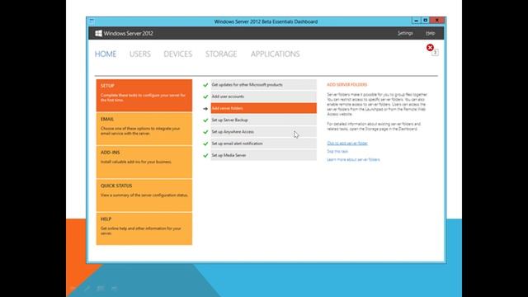Close the Essentials Dashboard window

(x=437, y=21)
